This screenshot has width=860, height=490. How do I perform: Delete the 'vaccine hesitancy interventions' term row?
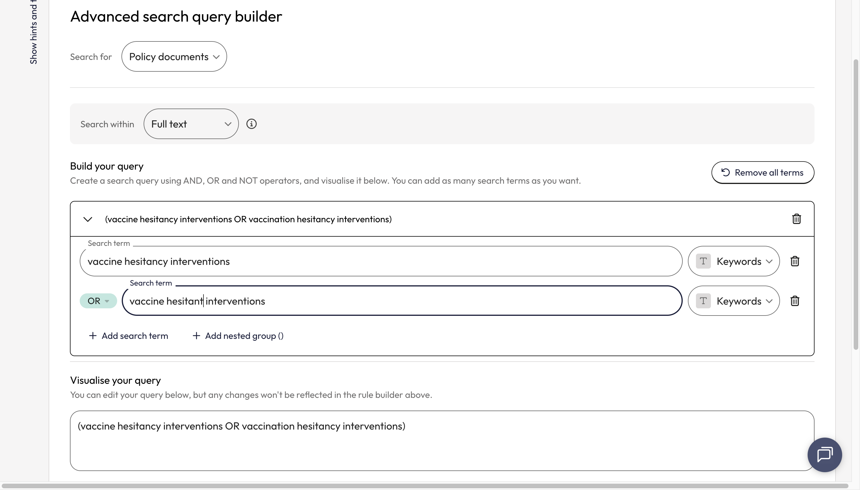pyautogui.click(x=794, y=261)
